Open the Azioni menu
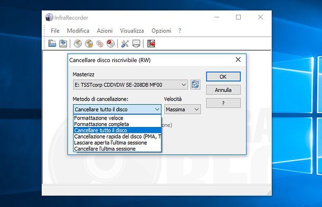 coord(105,31)
